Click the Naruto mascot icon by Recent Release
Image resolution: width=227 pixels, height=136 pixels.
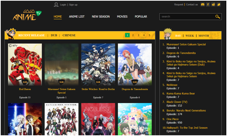[x=11, y=34]
